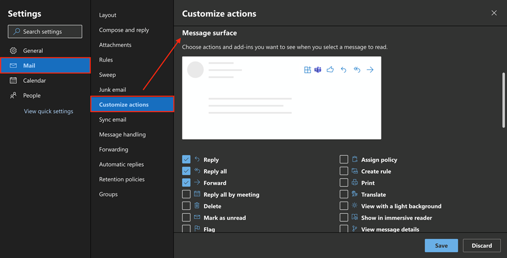This screenshot has height=258, width=507.
Task: Open the Layout mail settings
Action: (x=132, y=15)
